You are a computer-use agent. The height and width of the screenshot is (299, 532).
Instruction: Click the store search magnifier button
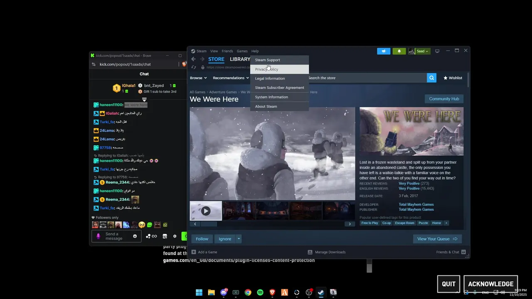tap(431, 78)
